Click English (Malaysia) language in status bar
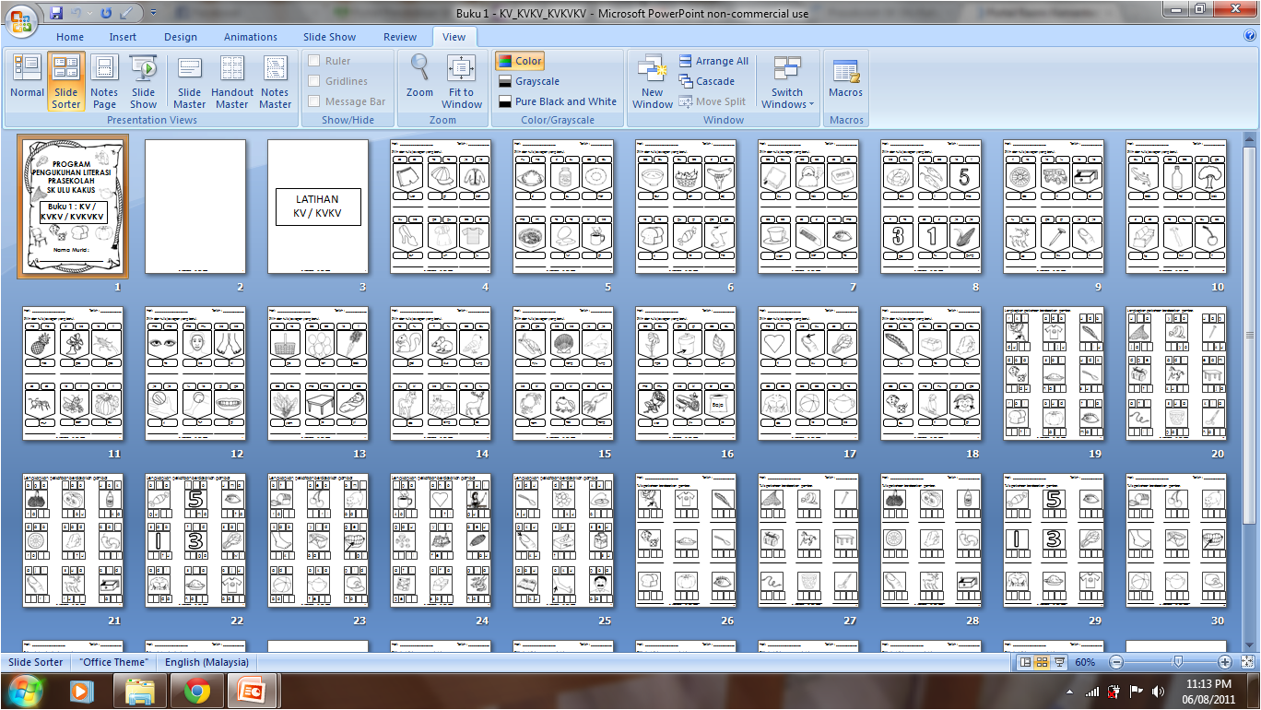The image size is (1261, 710). [x=206, y=662]
